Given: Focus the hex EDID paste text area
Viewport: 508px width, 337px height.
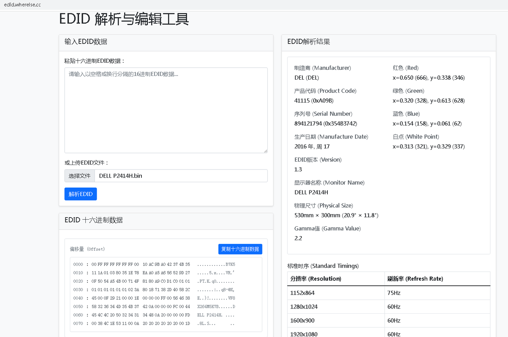Looking at the screenshot, I should pyautogui.click(x=166, y=110).
